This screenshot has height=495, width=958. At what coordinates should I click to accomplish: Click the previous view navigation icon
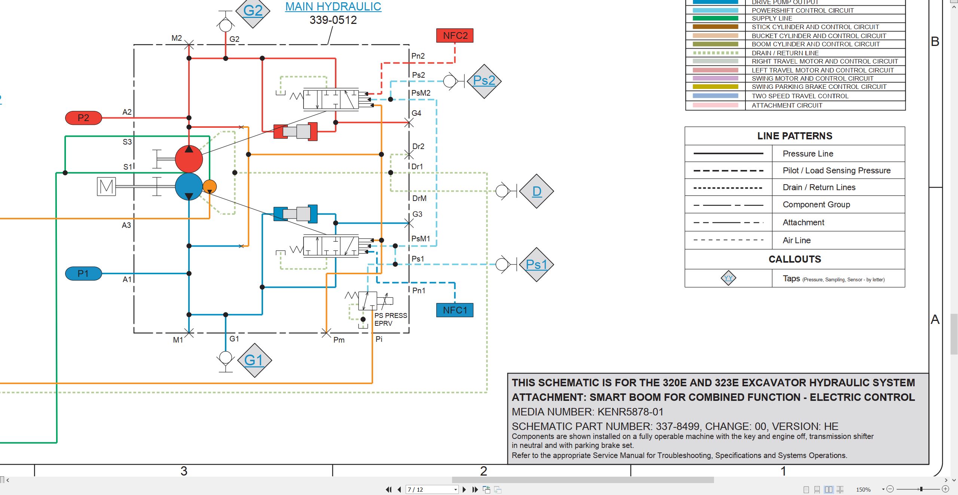tap(486, 489)
